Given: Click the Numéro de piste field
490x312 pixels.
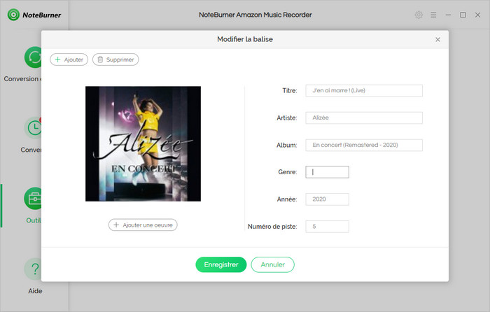Looking at the screenshot, I should tap(327, 227).
